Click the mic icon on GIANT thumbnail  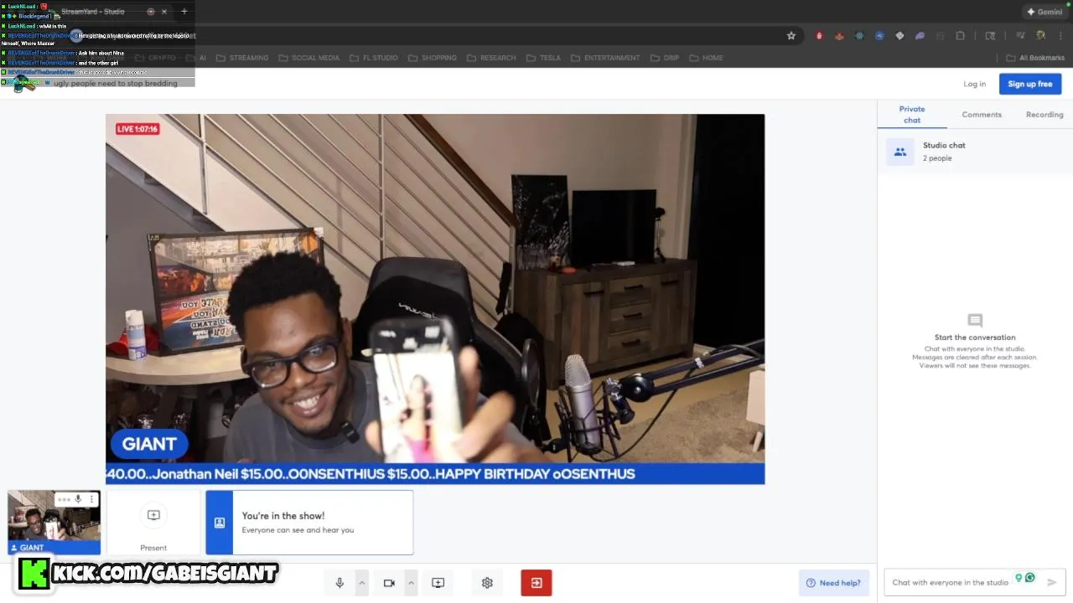pos(78,499)
